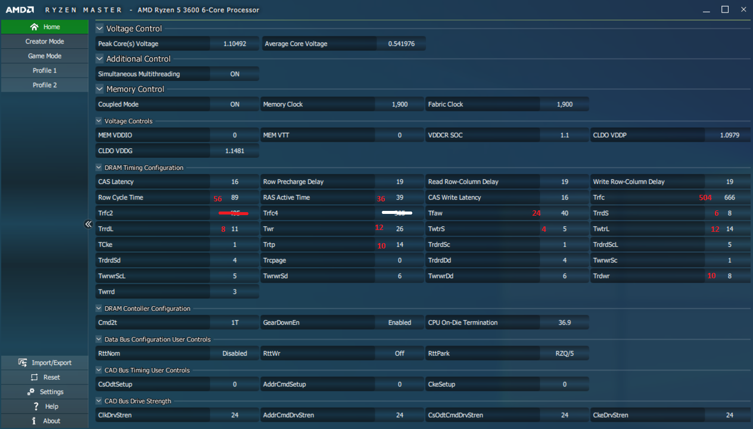Open the RttWr Off dropdown
The height and width of the screenshot is (429, 753).
400,353
